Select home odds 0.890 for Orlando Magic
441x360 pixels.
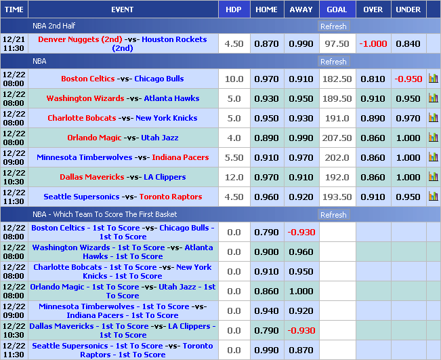[x=266, y=138]
